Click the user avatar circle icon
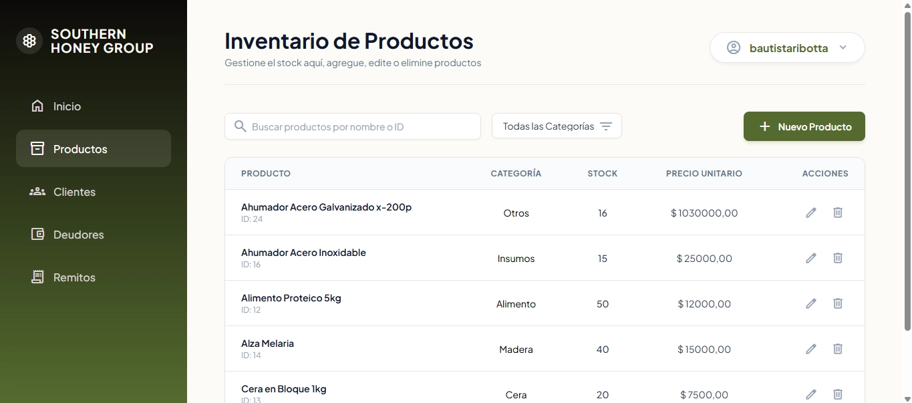 pyautogui.click(x=733, y=47)
